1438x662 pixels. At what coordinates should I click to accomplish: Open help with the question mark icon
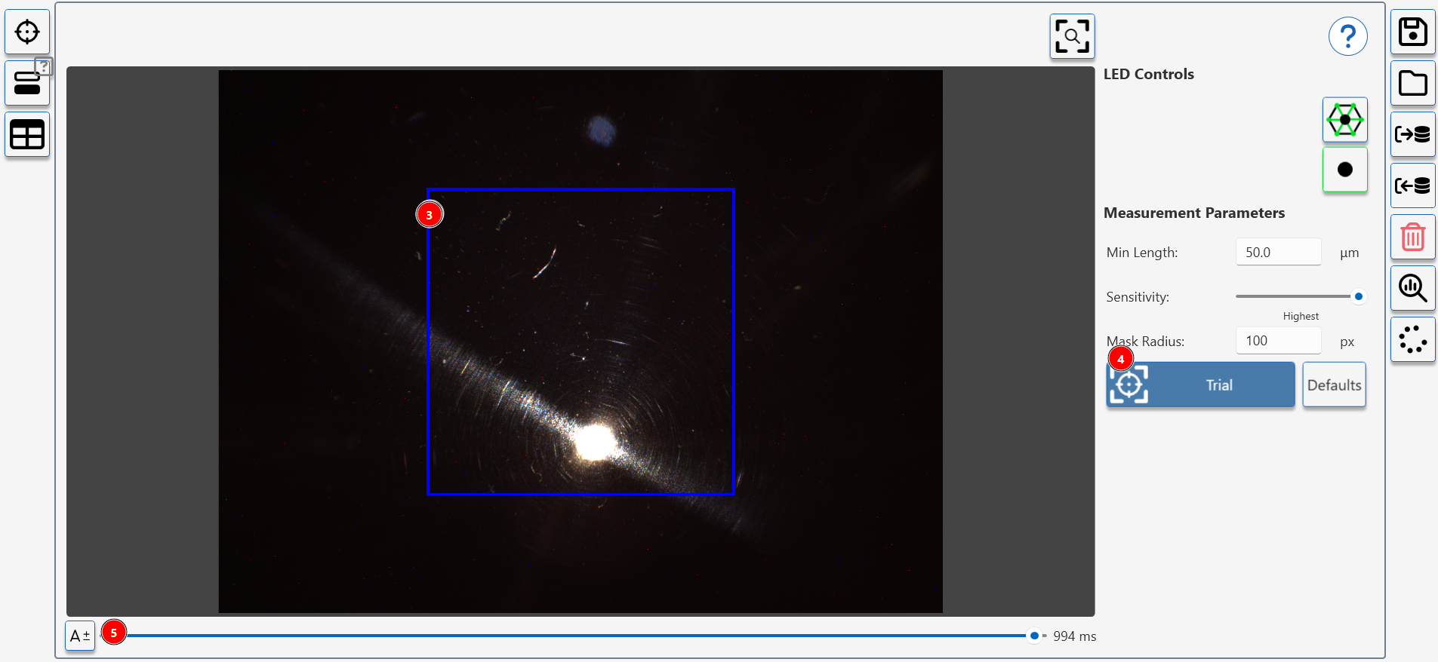(1347, 36)
